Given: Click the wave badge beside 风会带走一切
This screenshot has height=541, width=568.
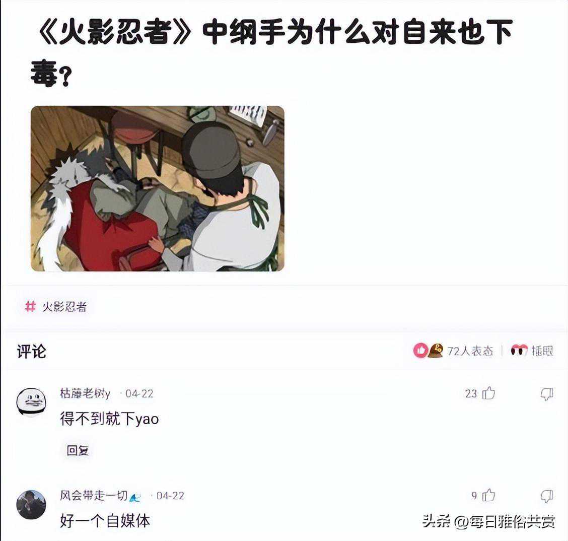Looking at the screenshot, I should click(x=135, y=497).
